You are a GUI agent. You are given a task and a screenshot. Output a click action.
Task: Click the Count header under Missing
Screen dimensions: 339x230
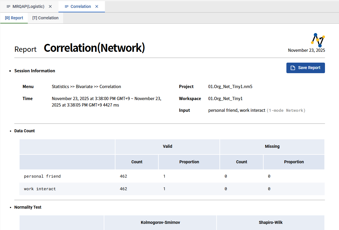(x=241, y=162)
